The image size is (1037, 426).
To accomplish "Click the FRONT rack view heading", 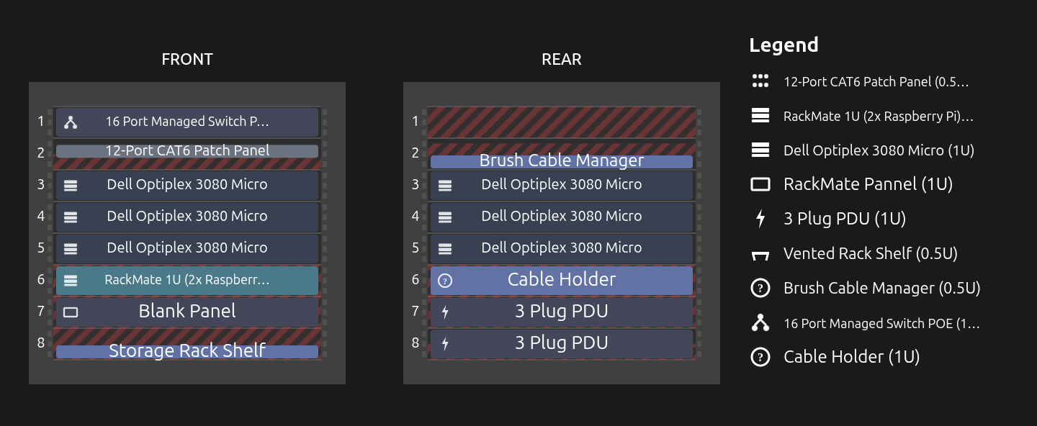I will click(x=187, y=59).
